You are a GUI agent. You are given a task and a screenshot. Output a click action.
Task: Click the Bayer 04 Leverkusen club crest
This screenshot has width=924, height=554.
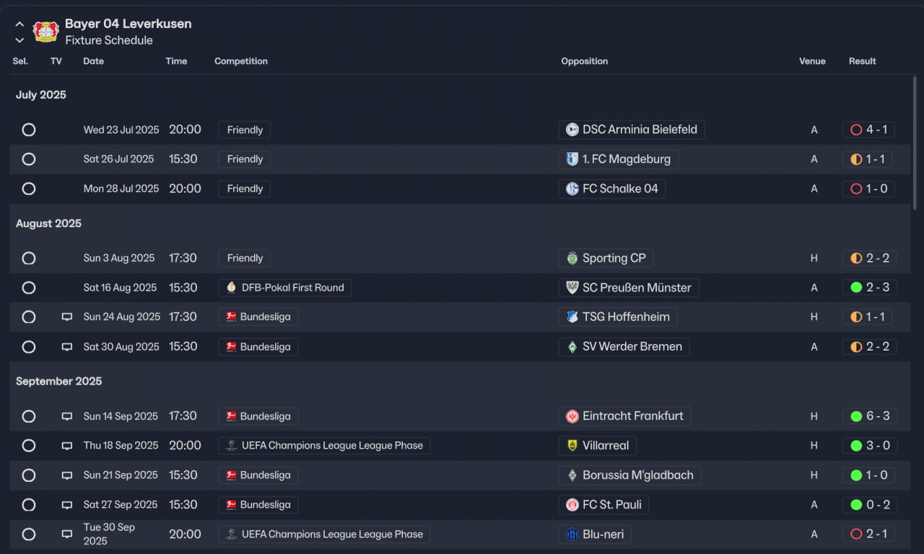pyautogui.click(x=45, y=32)
